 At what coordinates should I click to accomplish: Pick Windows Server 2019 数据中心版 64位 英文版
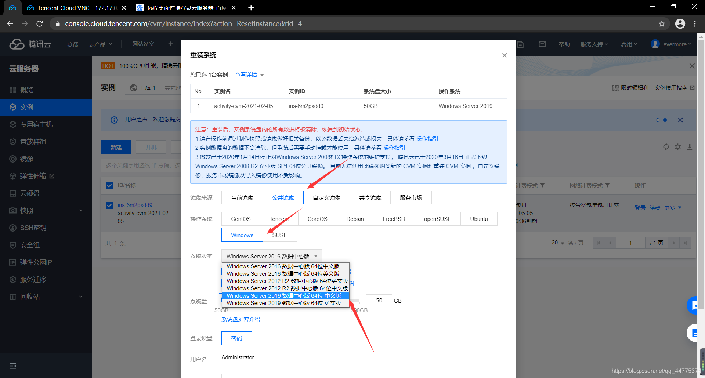(285, 303)
